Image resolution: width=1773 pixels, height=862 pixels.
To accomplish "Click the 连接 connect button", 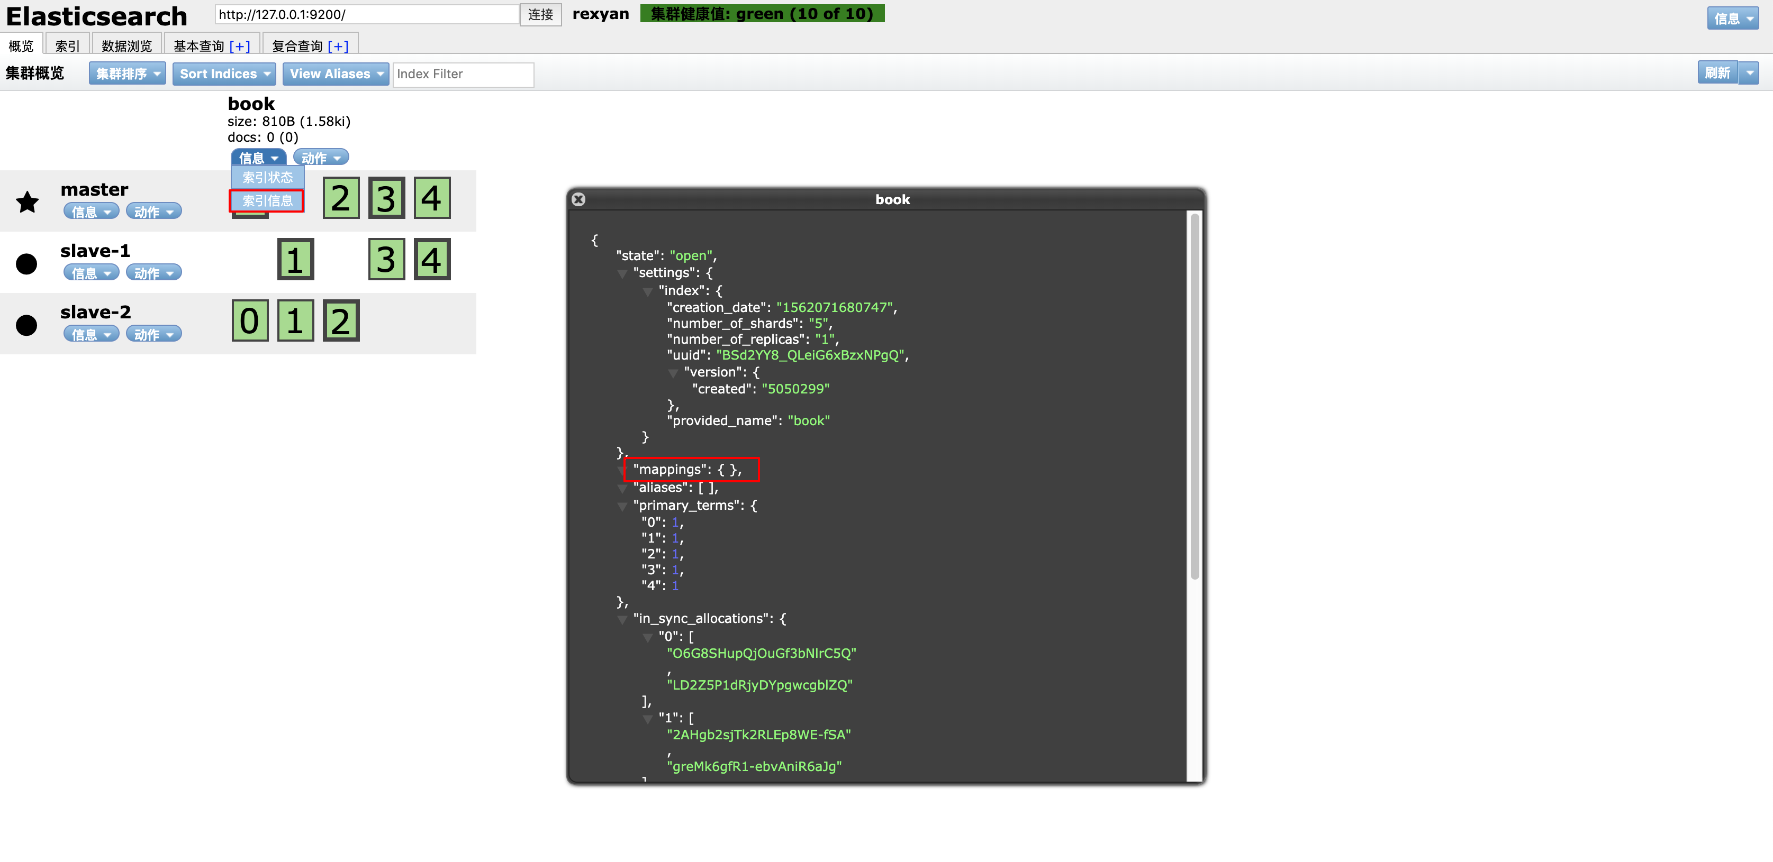I will click(540, 14).
